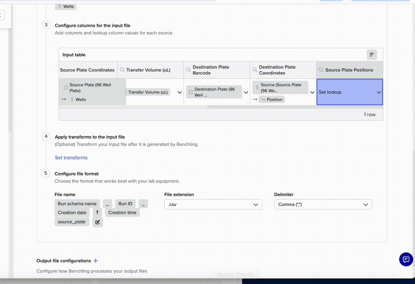The width and height of the screenshot is (415, 284).
Task: Click the Creation date file name chip
Action: point(72,213)
